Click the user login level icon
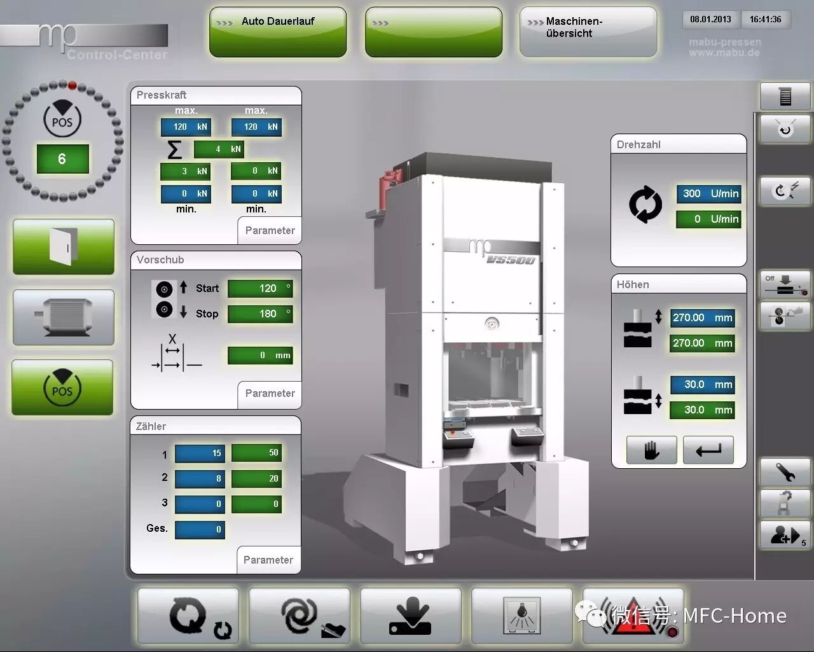 tap(785, 535)
